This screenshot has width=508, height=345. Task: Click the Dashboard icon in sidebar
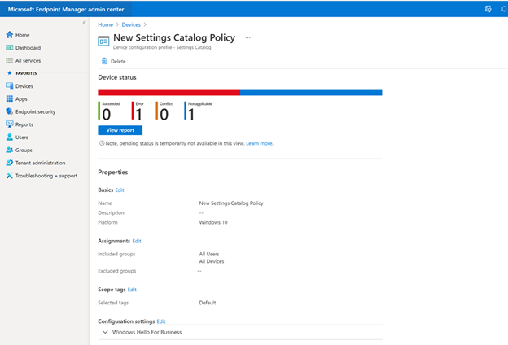pyautogui.click(x=10, y=48)
